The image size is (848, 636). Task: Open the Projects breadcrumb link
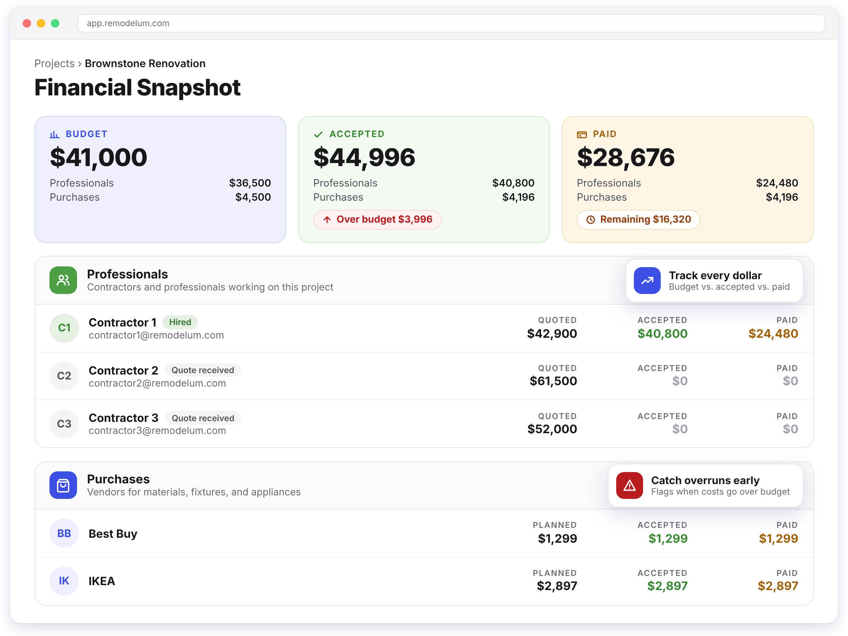pyautogui.click(x=54, y=63)
